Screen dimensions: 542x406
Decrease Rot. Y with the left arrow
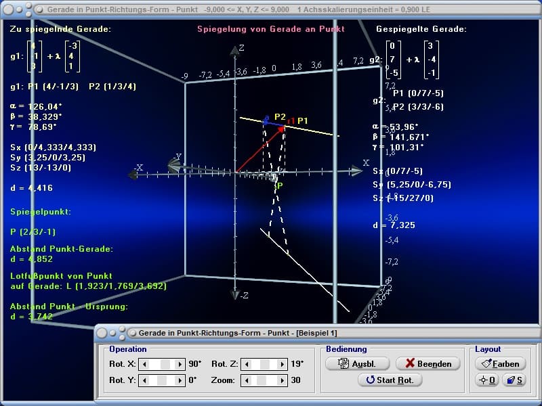(x=144, y=380)
